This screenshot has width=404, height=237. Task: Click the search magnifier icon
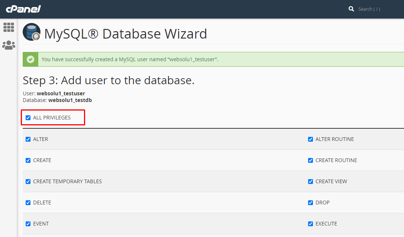[x=351, y=9]
